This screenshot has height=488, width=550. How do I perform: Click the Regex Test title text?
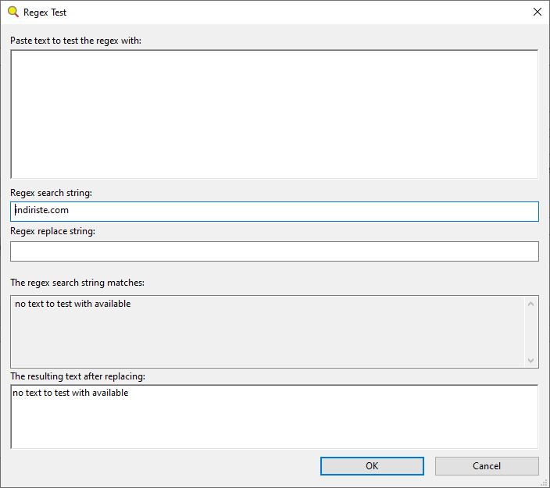[x=45, y=12]
